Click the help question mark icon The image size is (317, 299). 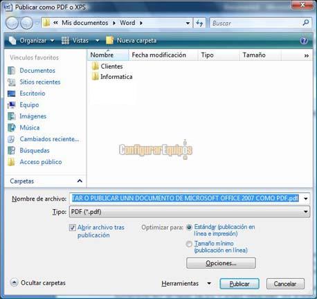304,41
